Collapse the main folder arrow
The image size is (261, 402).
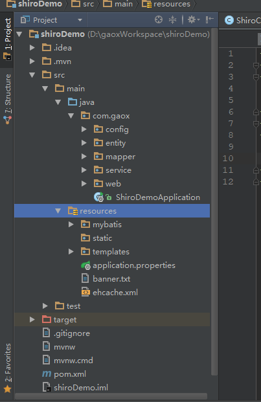pyautogui.click(x=45, y=89)
